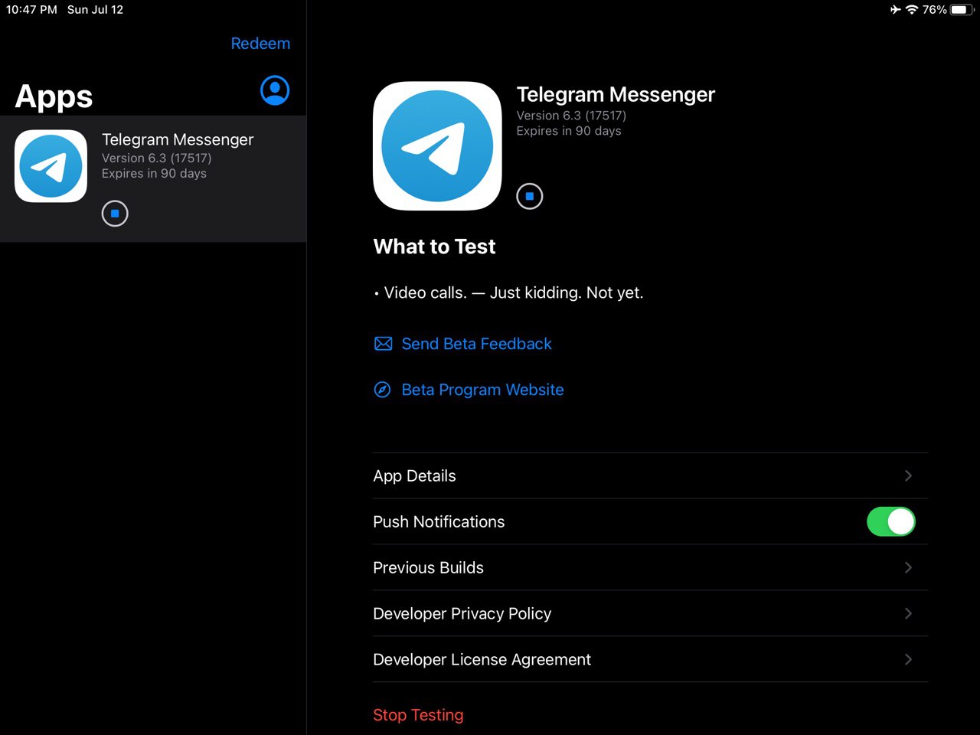
Task: Tap 'Expires in 90 days' in the detail pane
Action: pos(569,131)
